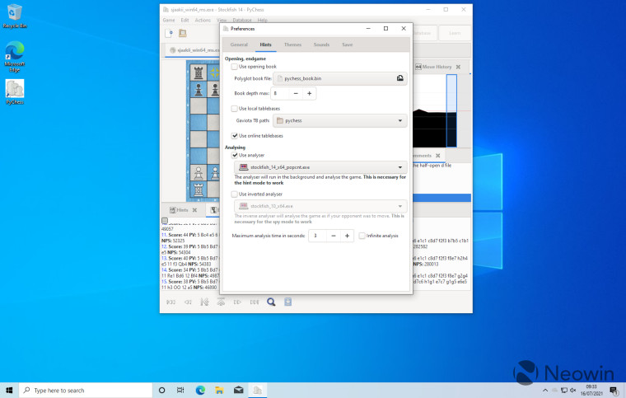This screenshot has width=626, height=398.
Task: Decrease Book depth max value
Action: (x=296, y=93)
